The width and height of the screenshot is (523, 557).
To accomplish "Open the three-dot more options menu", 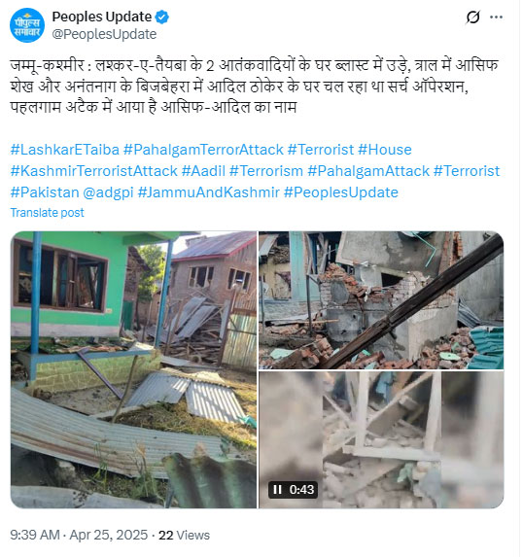I will pyautogui.click(x=496, y=17).
